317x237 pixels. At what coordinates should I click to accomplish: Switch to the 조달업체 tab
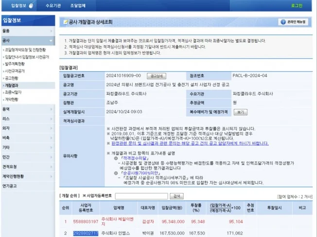78,6
